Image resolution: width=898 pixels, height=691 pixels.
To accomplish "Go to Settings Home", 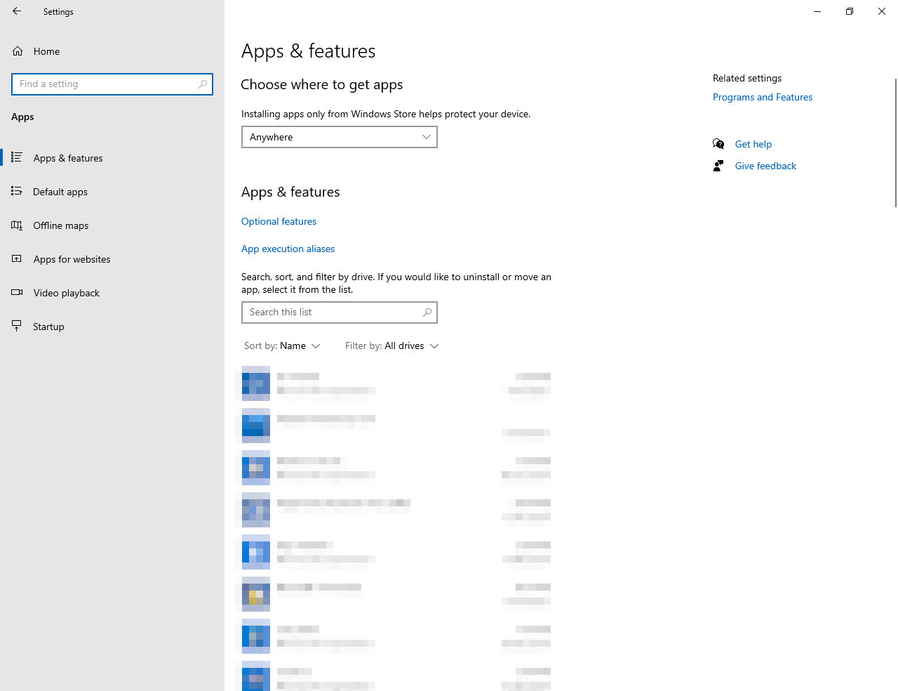I will pos(46,51).
